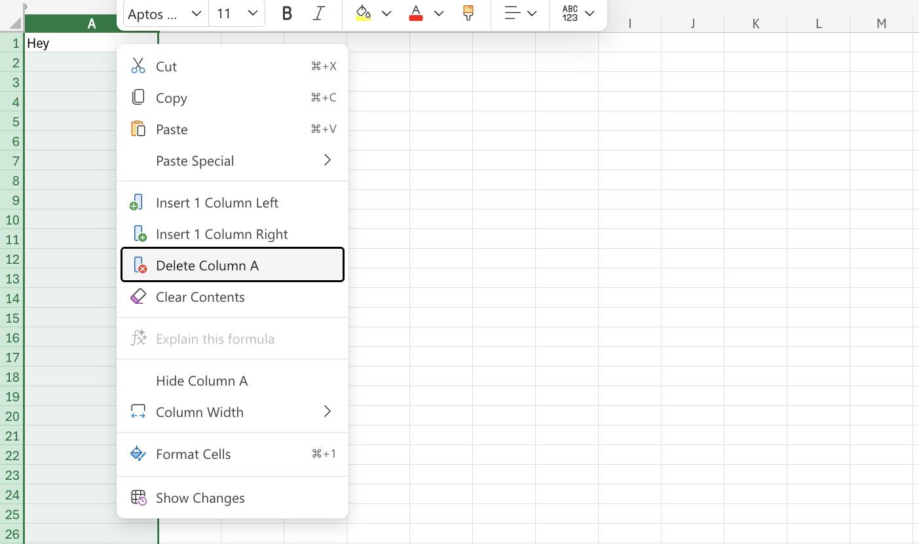This screenshot has width=919, height=544.
Task: Open the font name dropdown
Action: click(165, 14)
